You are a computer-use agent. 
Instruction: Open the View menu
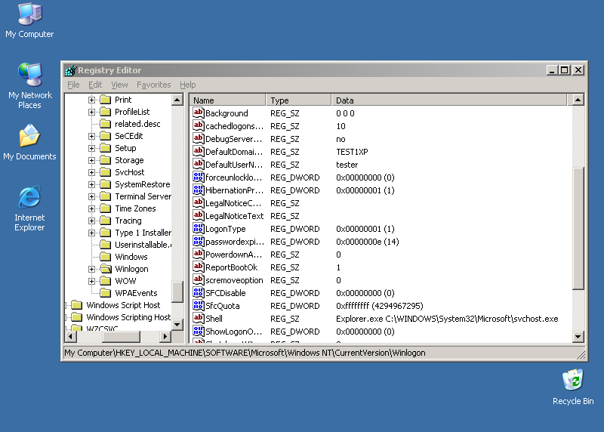coord(119,85)
